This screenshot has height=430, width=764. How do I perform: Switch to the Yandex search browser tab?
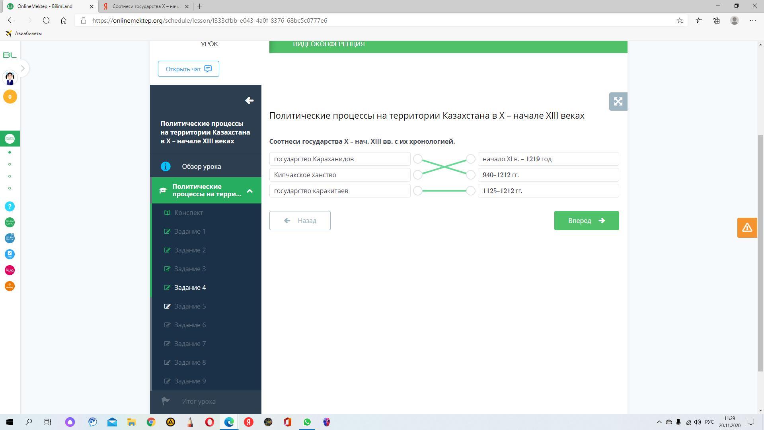coord(145,6)
